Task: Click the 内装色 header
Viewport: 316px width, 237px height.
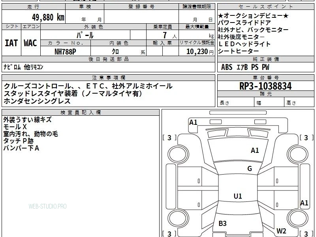Action: click(x=119, y=43)
